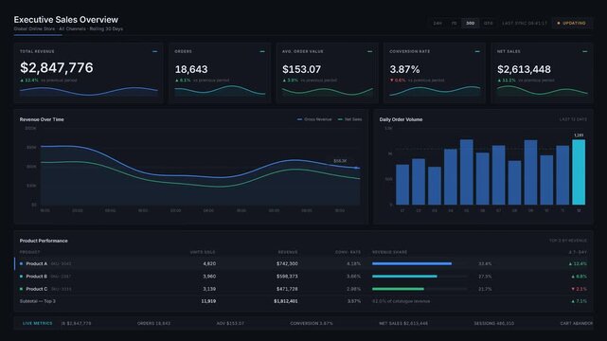This screenshot has width=607, height=341.
Task: Click the dash icon on Conversion Rate card
Action: [477, 51]
